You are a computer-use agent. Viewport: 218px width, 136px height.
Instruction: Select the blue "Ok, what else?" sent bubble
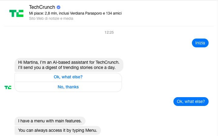191,101
